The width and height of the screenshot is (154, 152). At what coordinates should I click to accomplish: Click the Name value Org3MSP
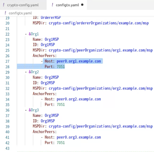52,116
